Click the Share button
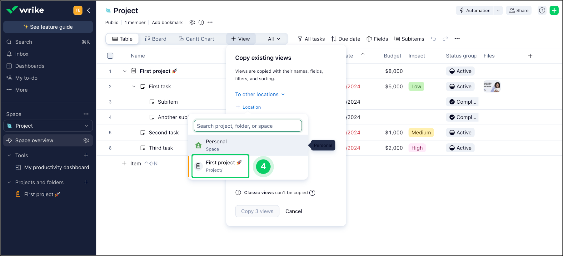 tap(519, 10)
